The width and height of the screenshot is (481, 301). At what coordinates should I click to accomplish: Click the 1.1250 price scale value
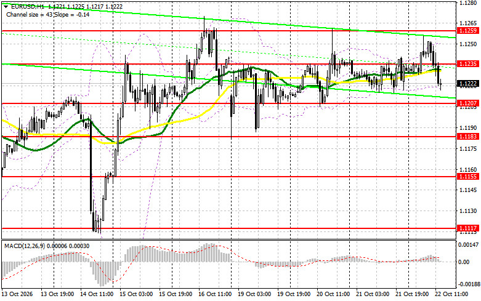pos(468,44)
